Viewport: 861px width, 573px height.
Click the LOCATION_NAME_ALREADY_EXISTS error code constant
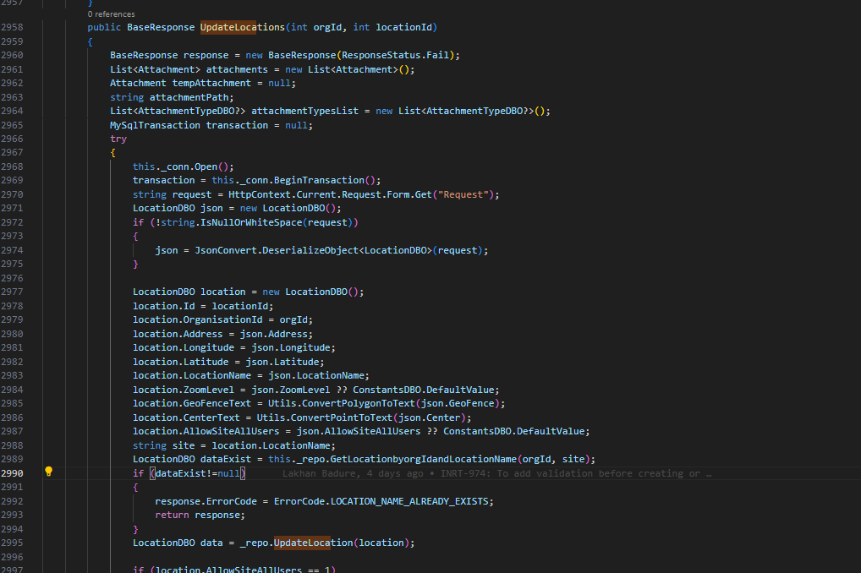tap(411, 501)
